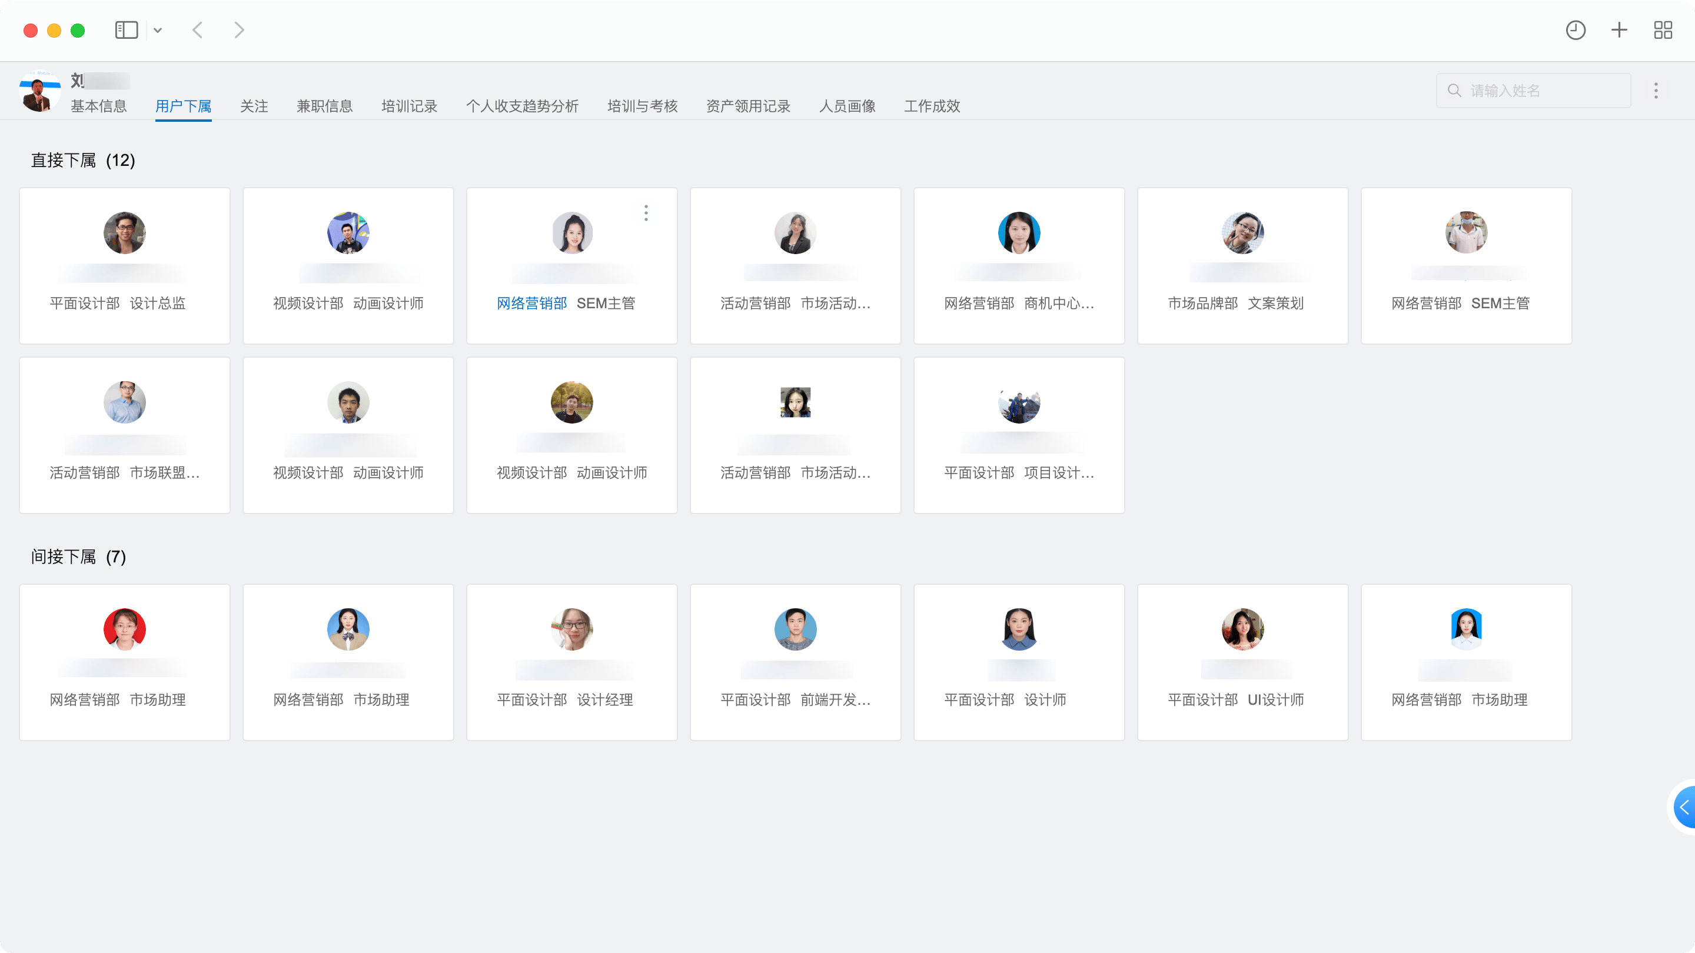
Task: Switch to the 工作成效 tab
Action: pyautogui.click(x=932, y=106)
